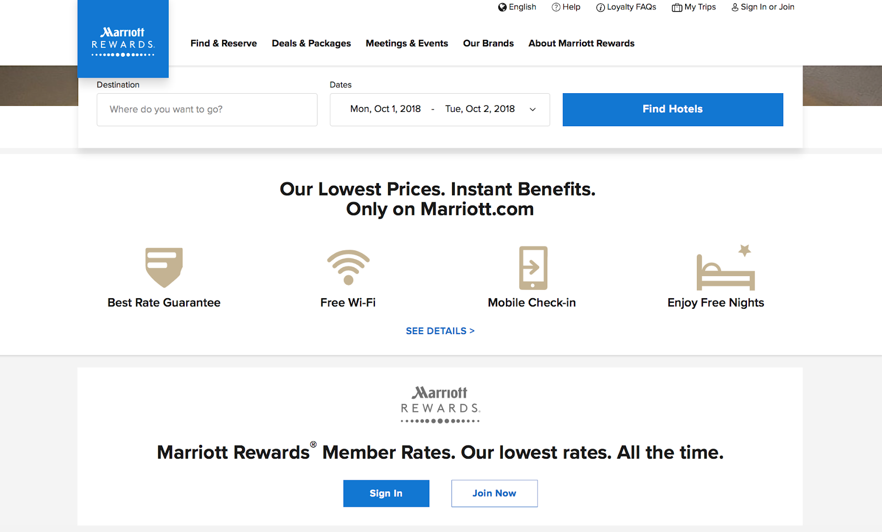Expand the dates dropdown chevron
Viewport: 882px width, 532px height.
533,110
